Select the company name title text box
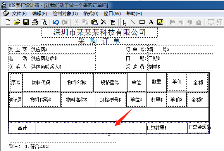 tap(100, 32)
